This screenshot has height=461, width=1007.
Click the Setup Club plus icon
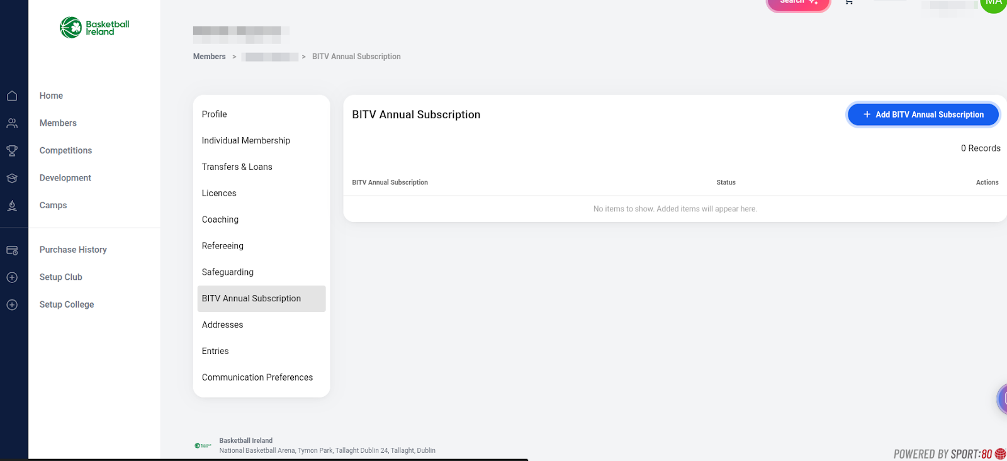point(12,277)
